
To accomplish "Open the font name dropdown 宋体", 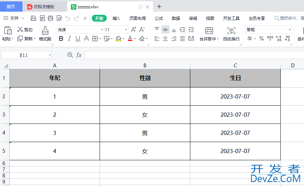I will [102, 30].
